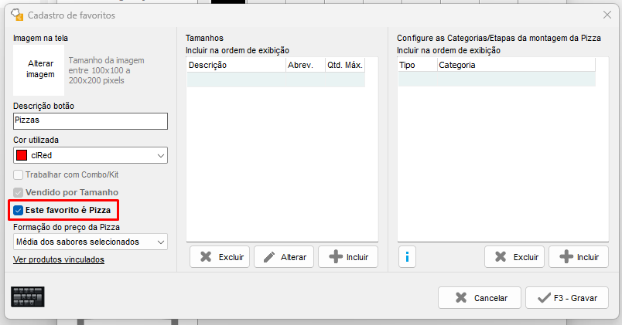
Task: Click Excluir under the Tamanhos list
Action: click(219, 257)
